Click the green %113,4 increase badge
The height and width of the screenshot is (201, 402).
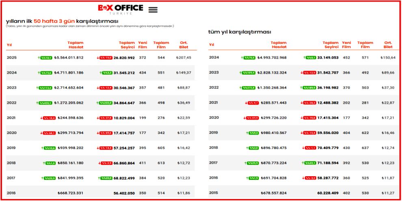point(45,88)
